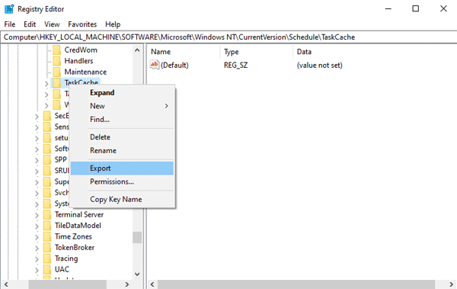Click tree pane scroll down arrow

(137, 274)
